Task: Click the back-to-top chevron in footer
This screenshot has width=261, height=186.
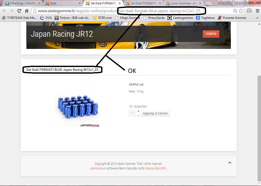Action: pos(230,163)
